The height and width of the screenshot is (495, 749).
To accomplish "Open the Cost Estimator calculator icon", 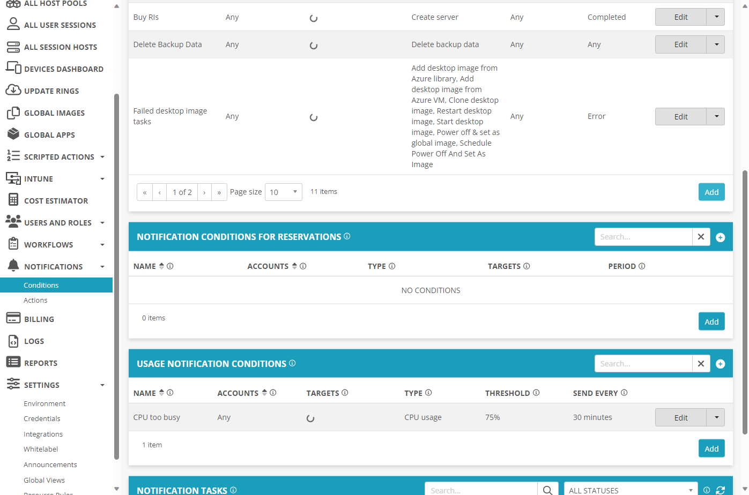I will tap(13, 200).
